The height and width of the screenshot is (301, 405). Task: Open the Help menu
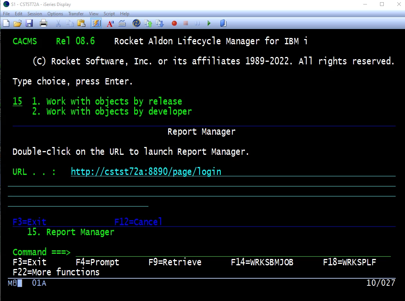[x=125, y=14]
